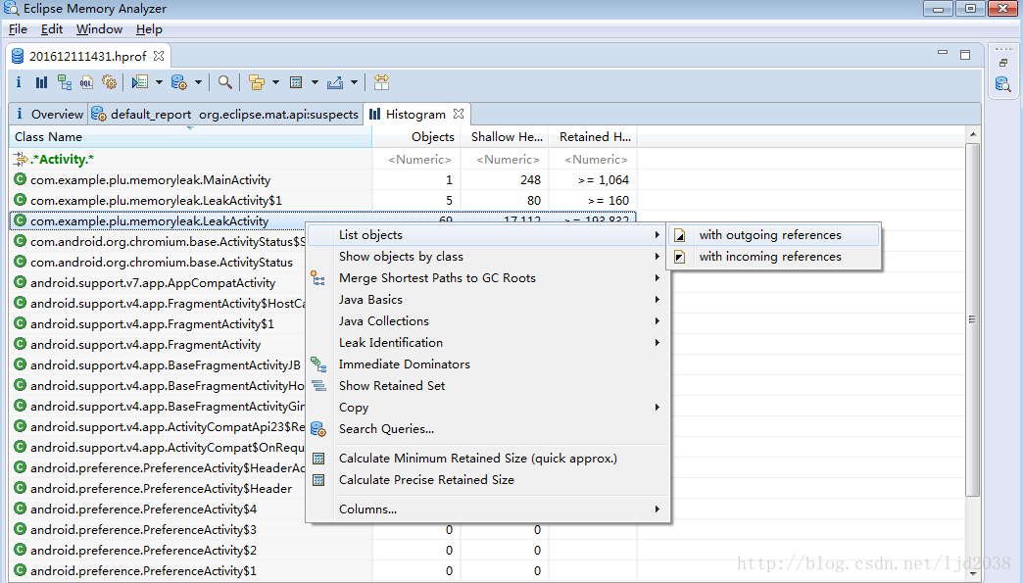Click the Calculate Retained Size calculator icon

(x=296, y=82)
